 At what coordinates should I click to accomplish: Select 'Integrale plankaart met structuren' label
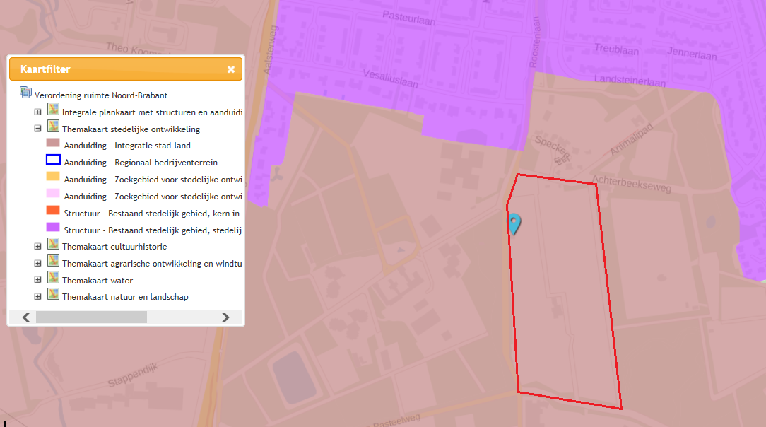pos(153,112)
